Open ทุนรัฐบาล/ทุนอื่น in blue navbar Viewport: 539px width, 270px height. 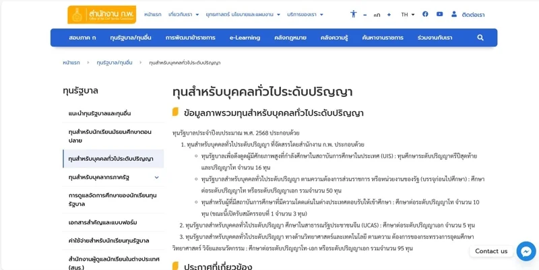(131, 38)
